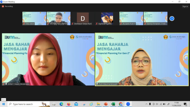Select Michael Harry Sandi video thumbnail
190x107 pixels.
click(x=59, y=18)
